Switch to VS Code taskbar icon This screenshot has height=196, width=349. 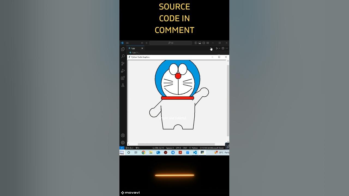(195, 152)
